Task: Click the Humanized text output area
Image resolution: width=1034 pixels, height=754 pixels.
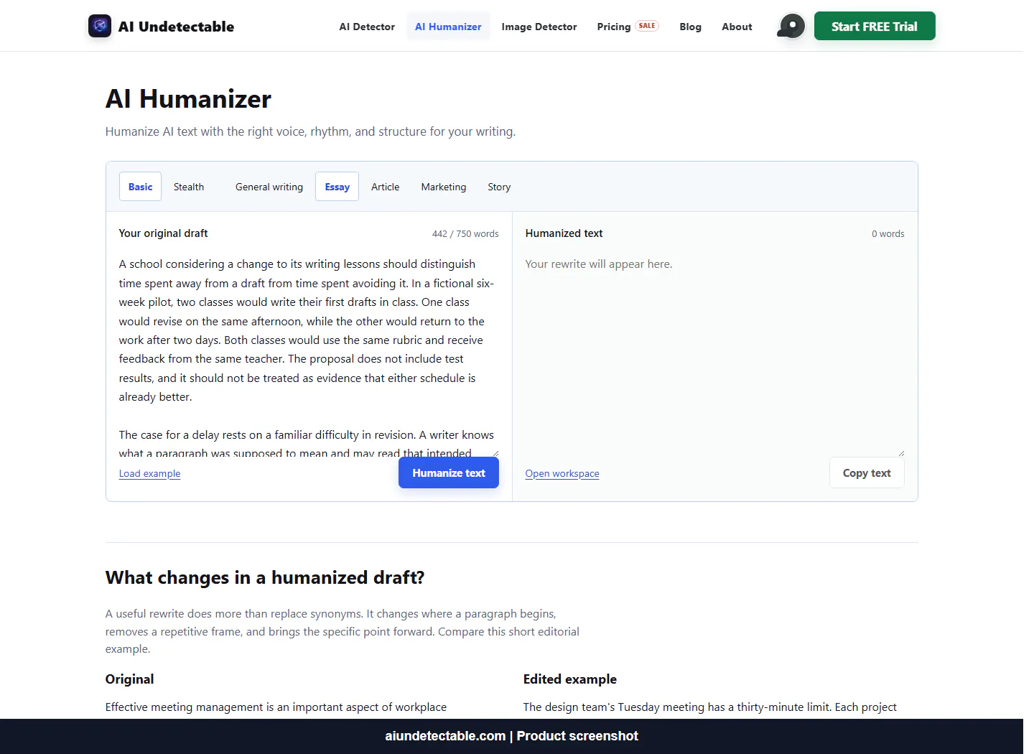Action: (714, 356)
